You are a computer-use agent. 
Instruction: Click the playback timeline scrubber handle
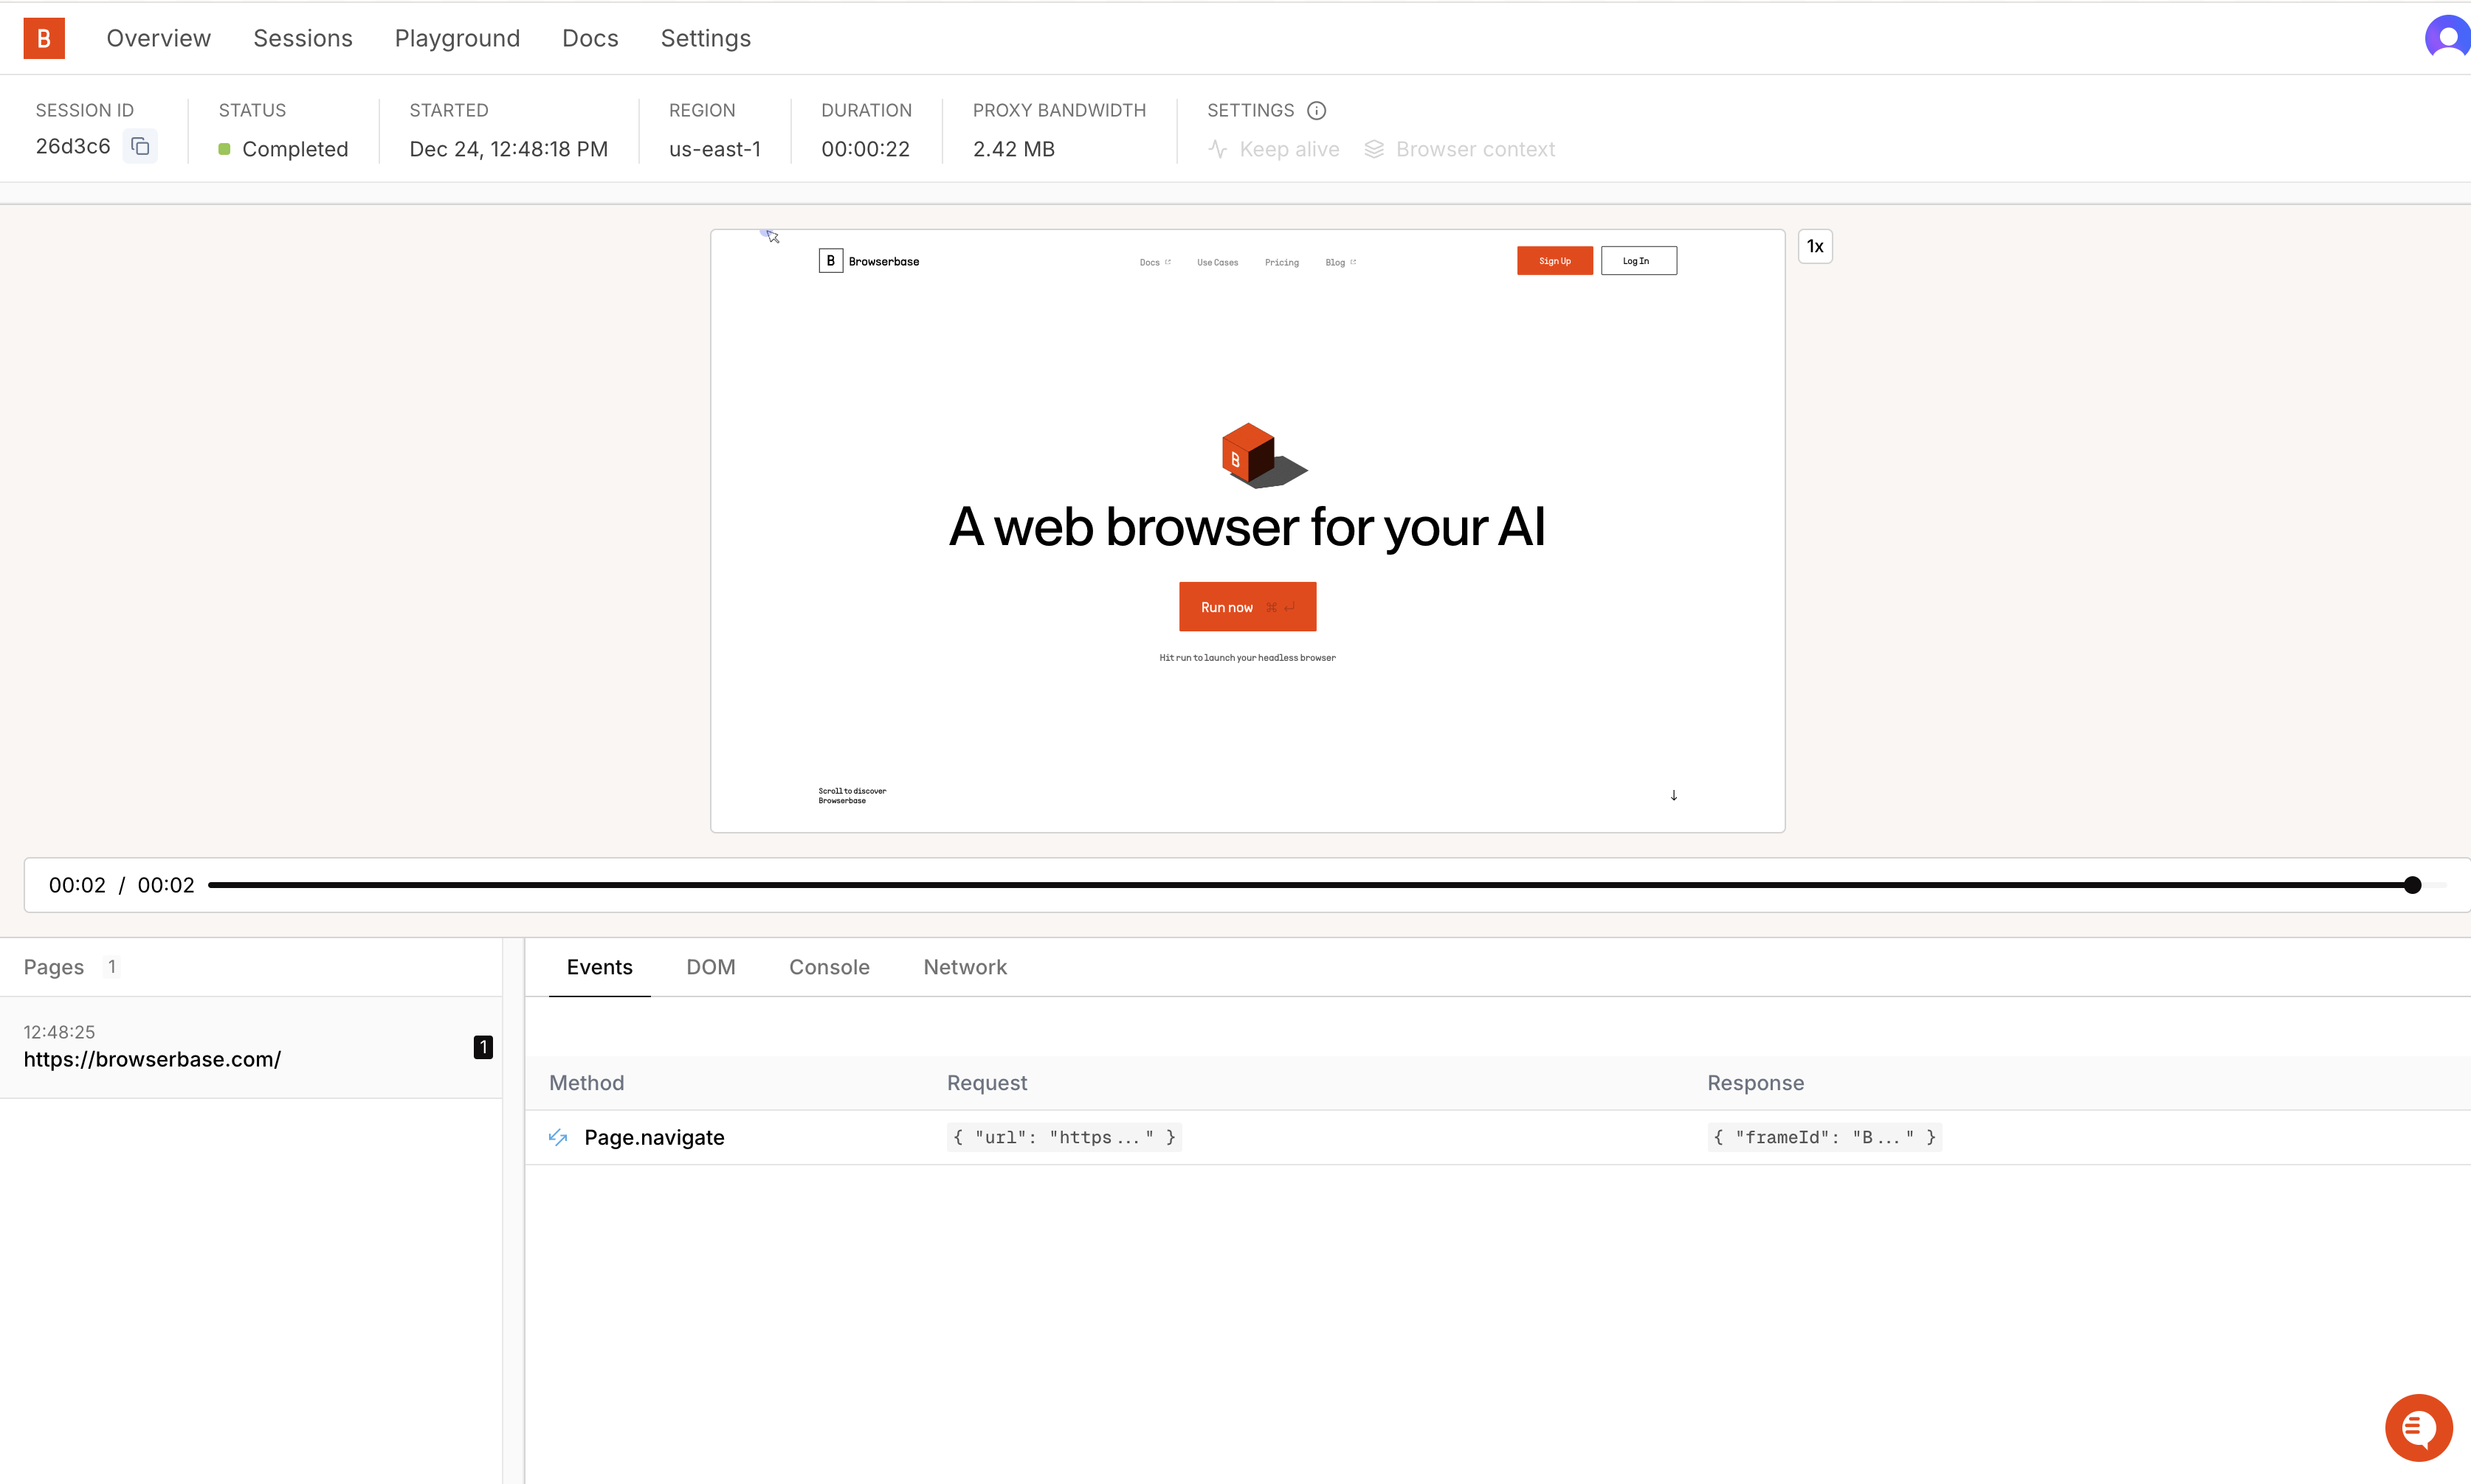pos(2413,885)
